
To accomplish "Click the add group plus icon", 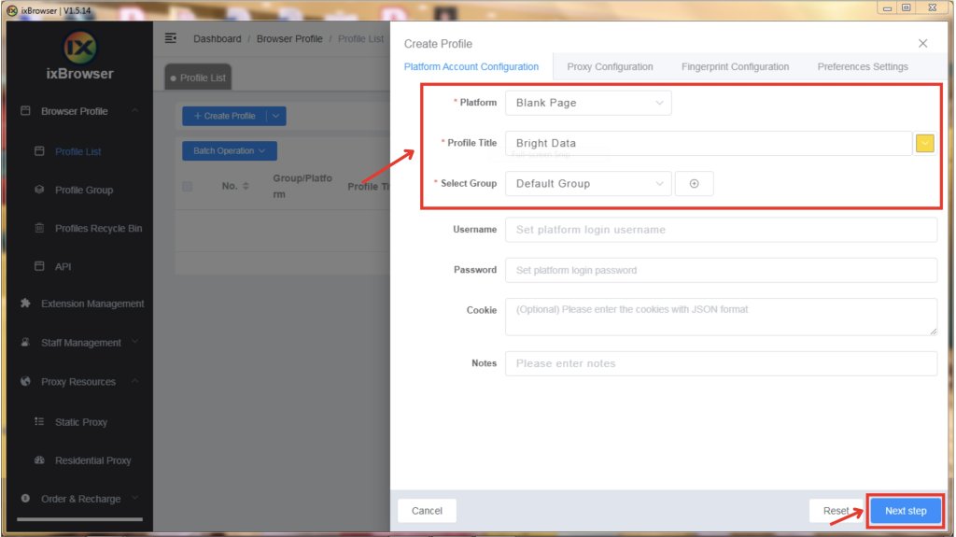I will pyautogui.click(x=694, y=184).
